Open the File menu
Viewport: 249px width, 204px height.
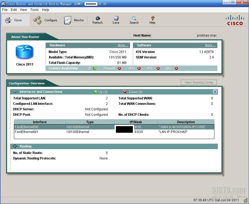(x=5, y=10)
